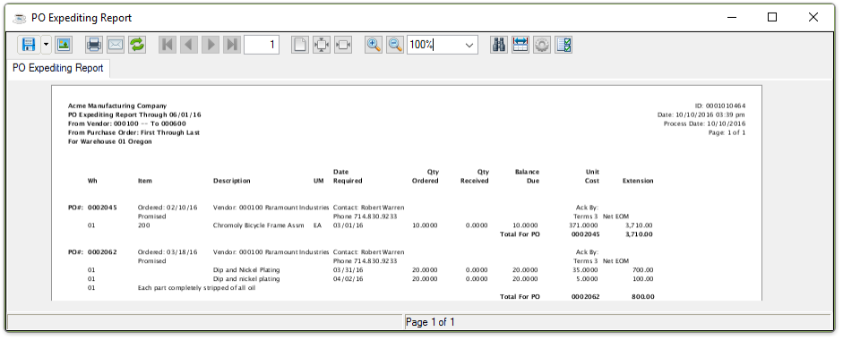Select the actual size page icon
Image resolution: width=843 pixels, height=340 pixels.
(300, 45)
